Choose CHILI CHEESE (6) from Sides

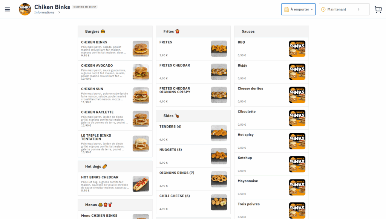pos(175,196)
